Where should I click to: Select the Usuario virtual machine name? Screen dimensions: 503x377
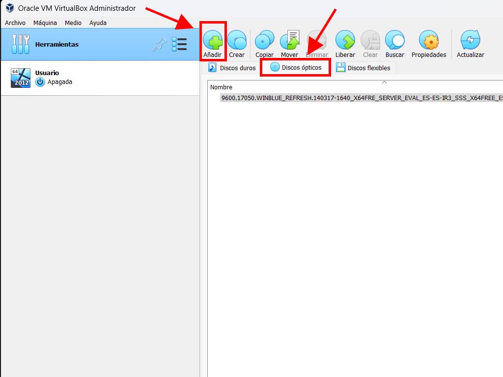tap(47, 73)
